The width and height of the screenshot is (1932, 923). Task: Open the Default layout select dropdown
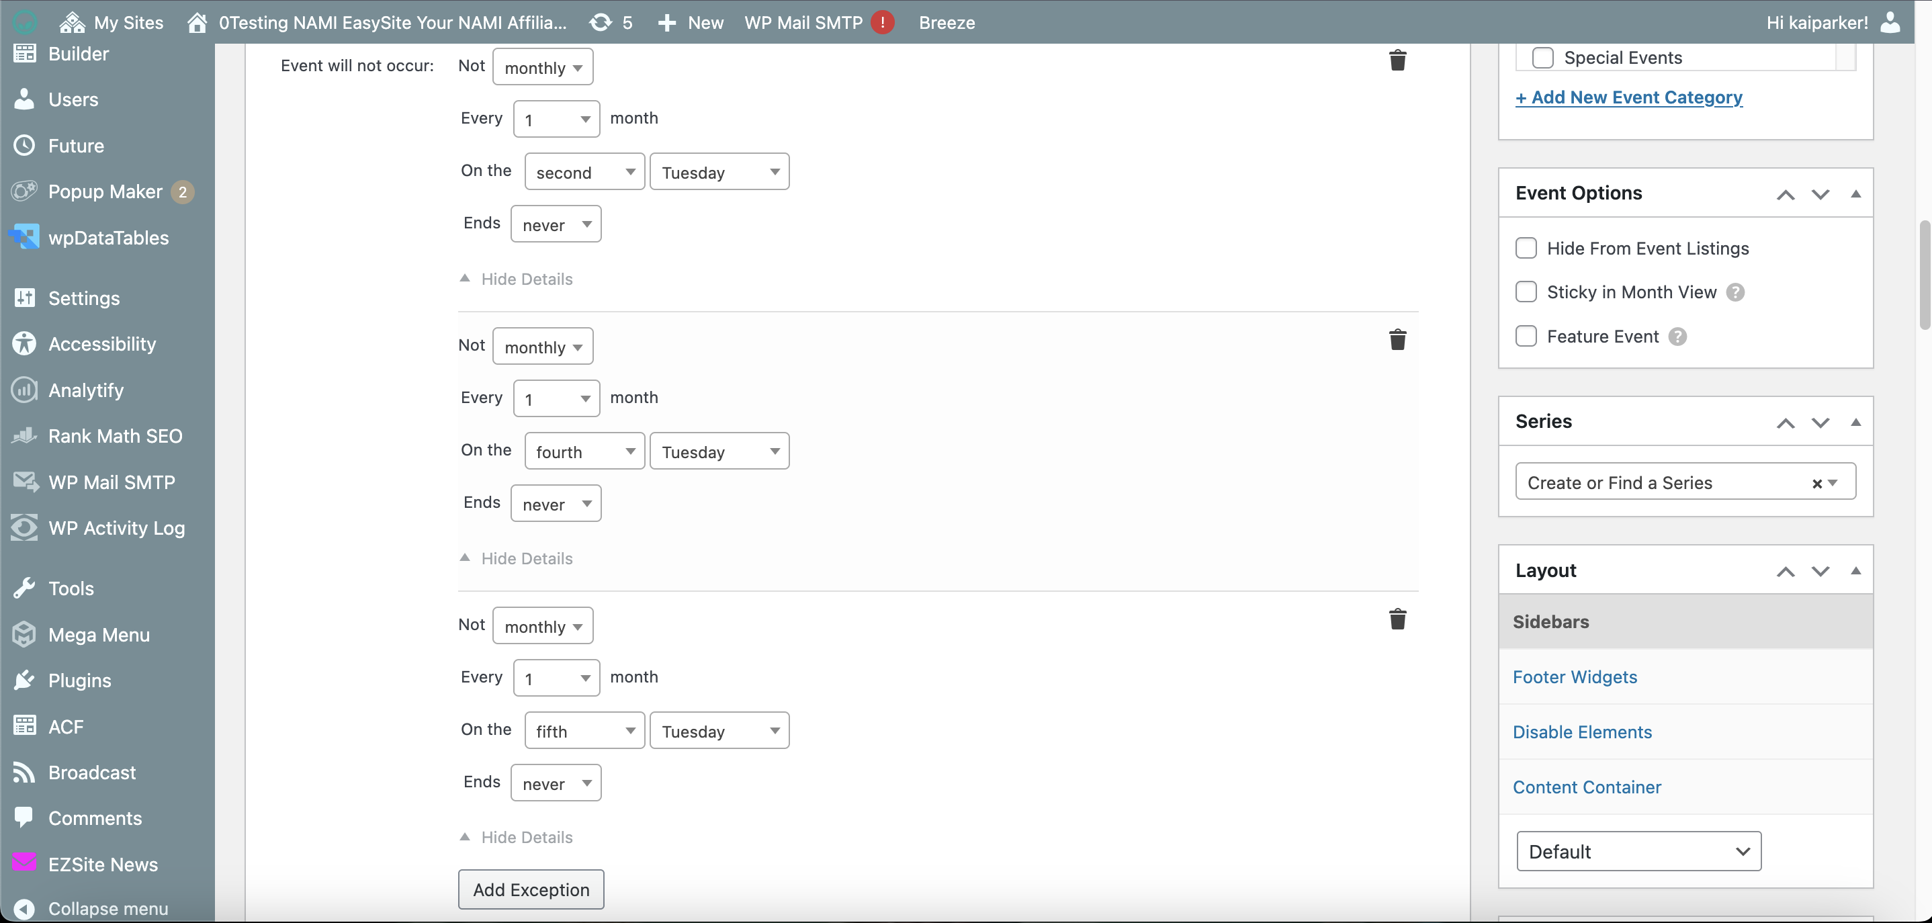click(x=1638, y=851)
